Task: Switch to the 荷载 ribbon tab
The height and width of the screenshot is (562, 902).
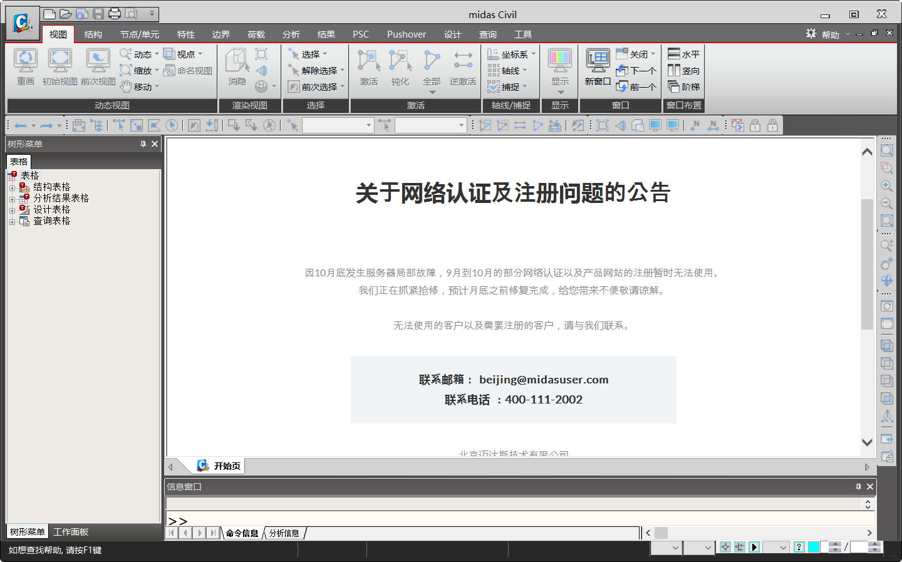Action: point(256,34)
